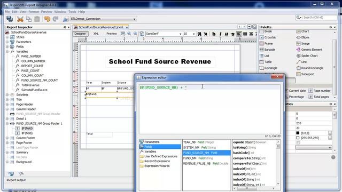
Task: Select the Generic Element palette item
Action: [309, 50]
